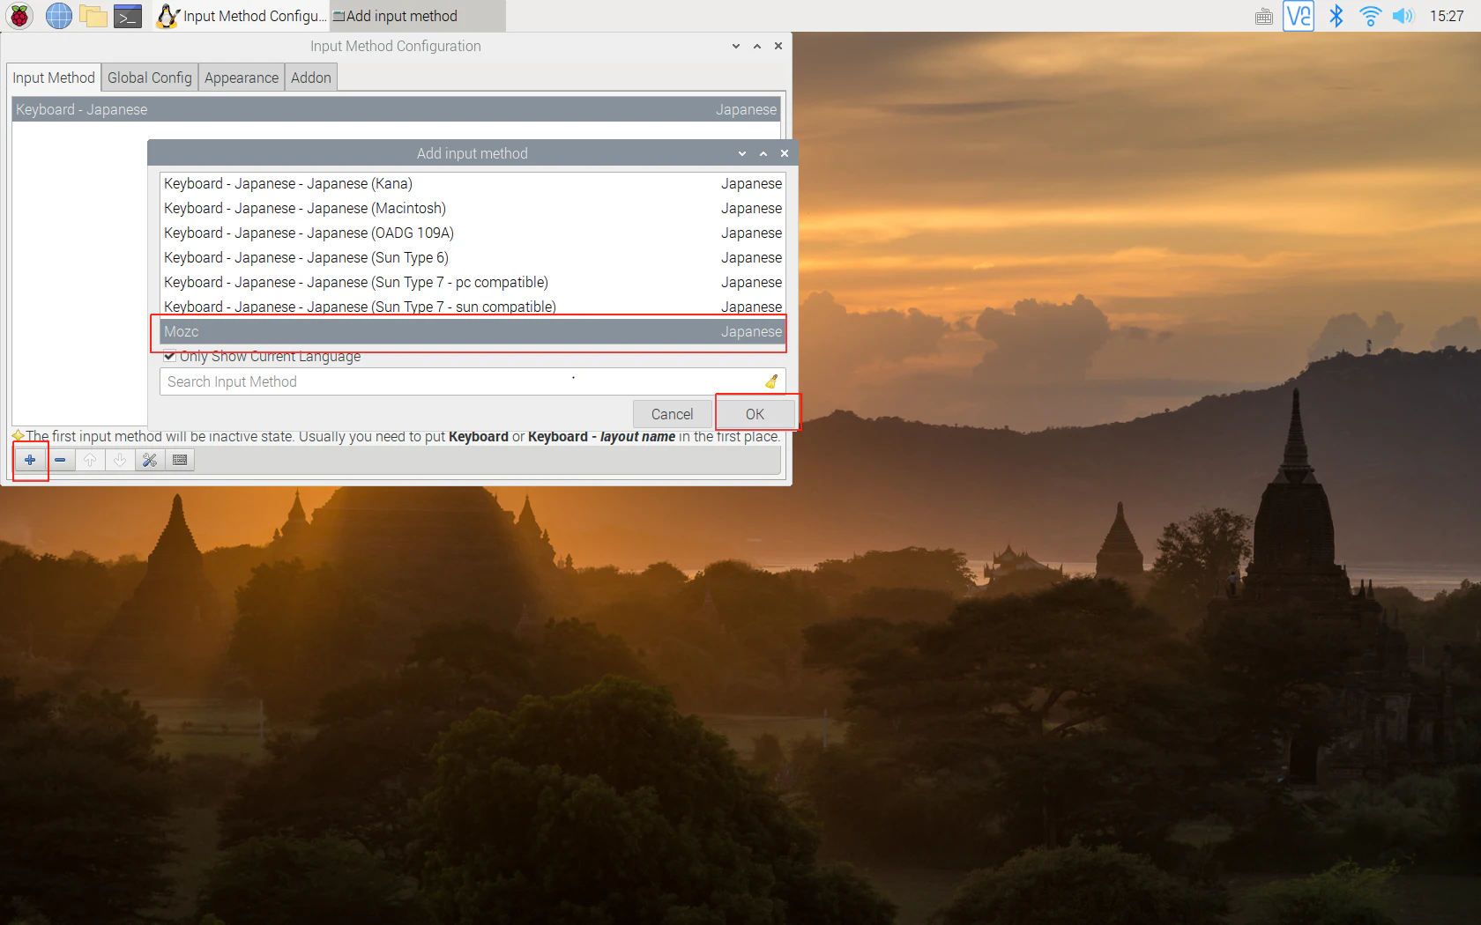Select Keyboard - Japanese - Japanese (Sun Type 6)

[472, 257]
